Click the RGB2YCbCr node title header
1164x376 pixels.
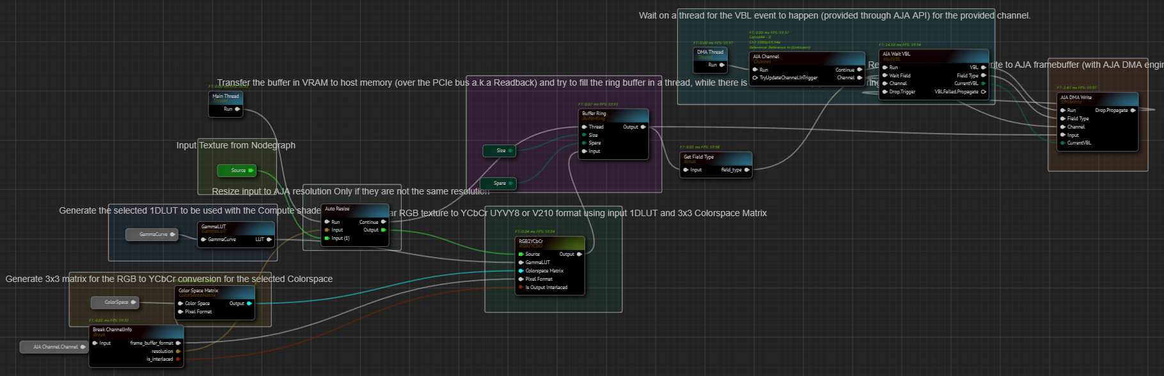[x=549, y=242]
